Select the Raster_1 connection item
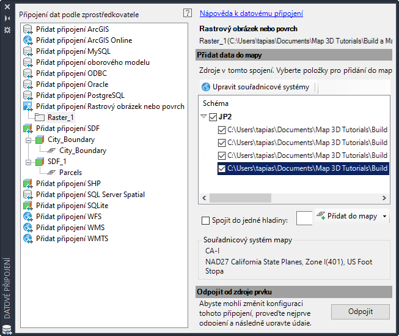The image size is (399, 336). pyautogui.click(x=60, y=118)
